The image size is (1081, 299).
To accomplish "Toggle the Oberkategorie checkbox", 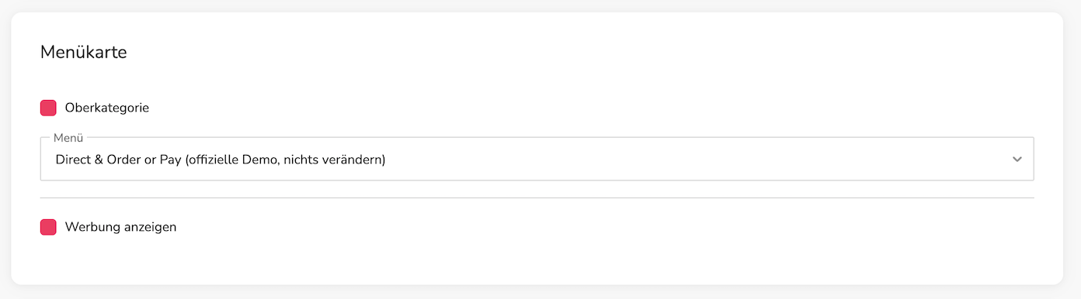I will 48,108.
